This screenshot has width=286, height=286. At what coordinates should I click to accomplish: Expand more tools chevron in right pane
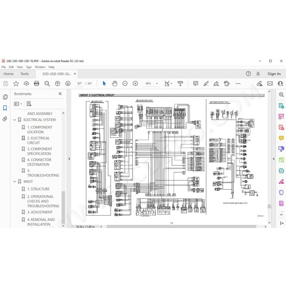click(281, 214)
